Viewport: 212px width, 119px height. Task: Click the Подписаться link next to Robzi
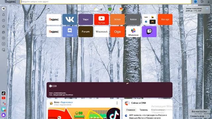point(67,102)
